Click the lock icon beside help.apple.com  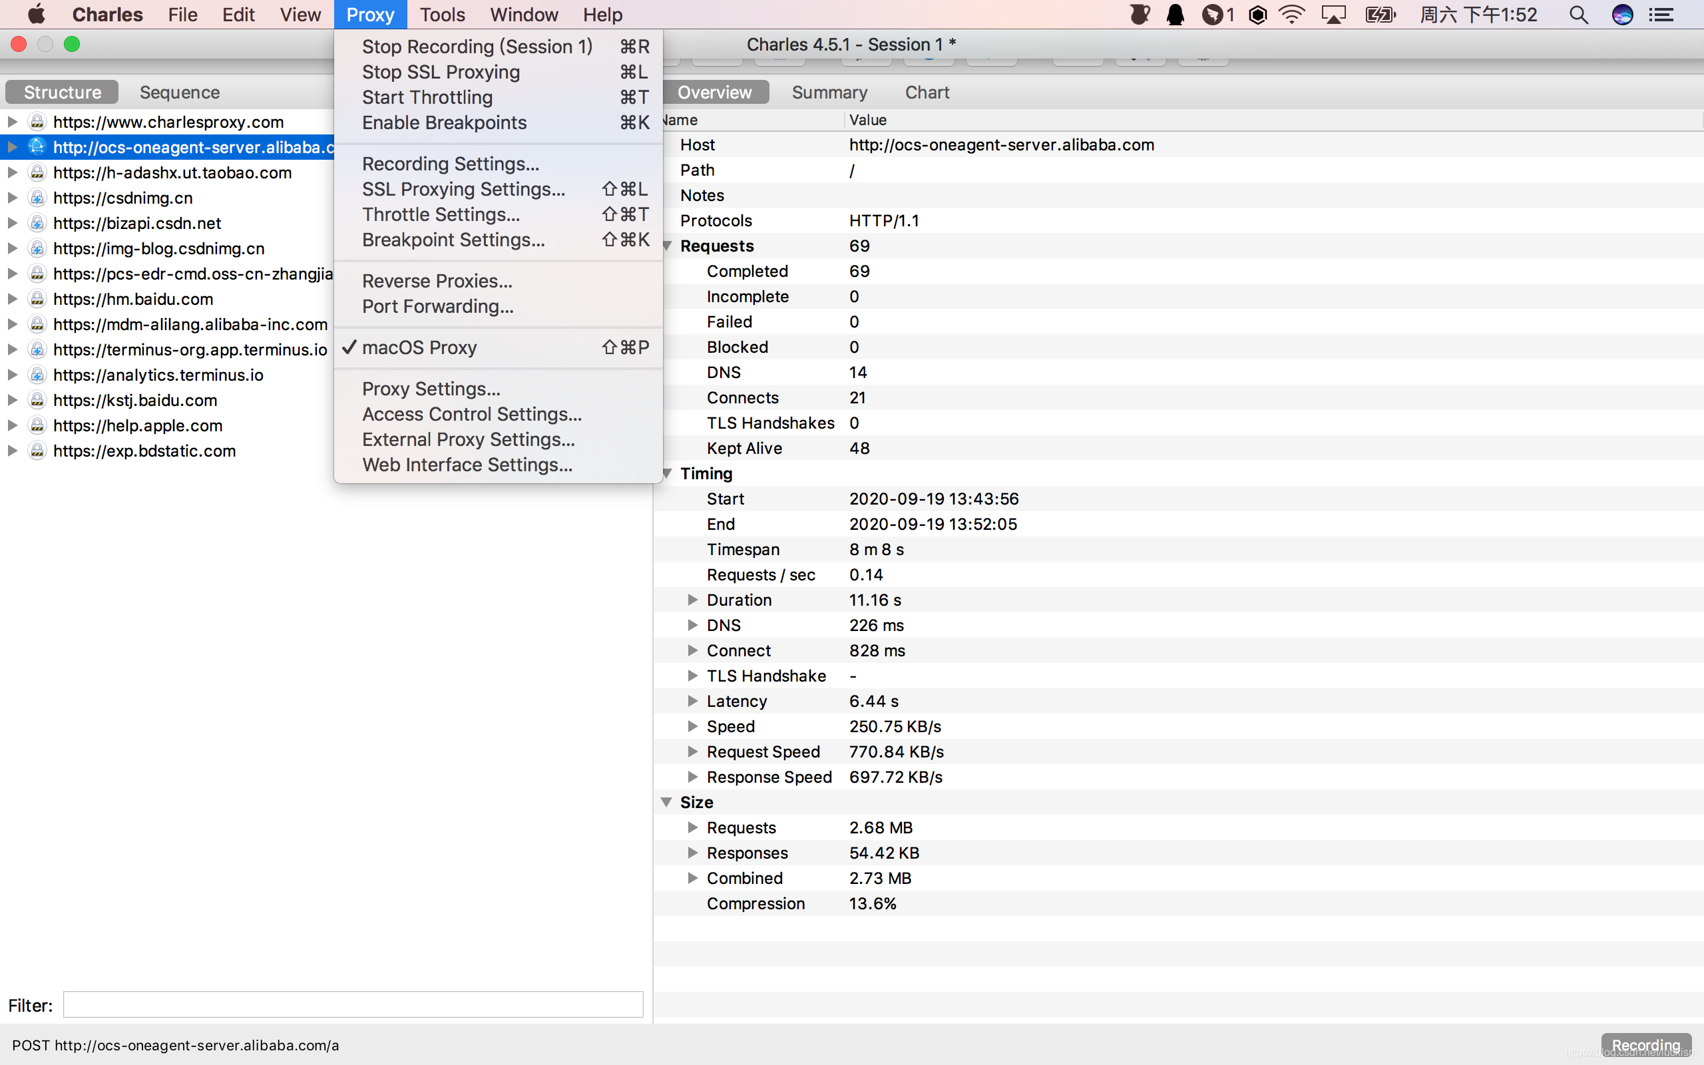coord(37,425)
